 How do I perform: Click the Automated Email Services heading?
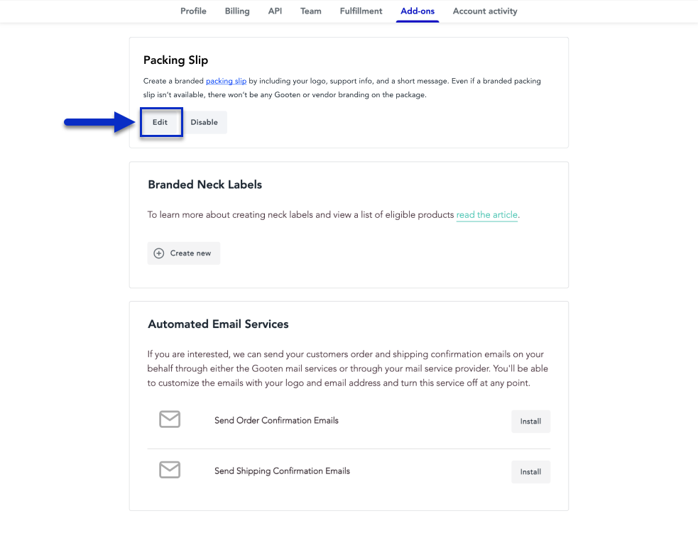218,324
